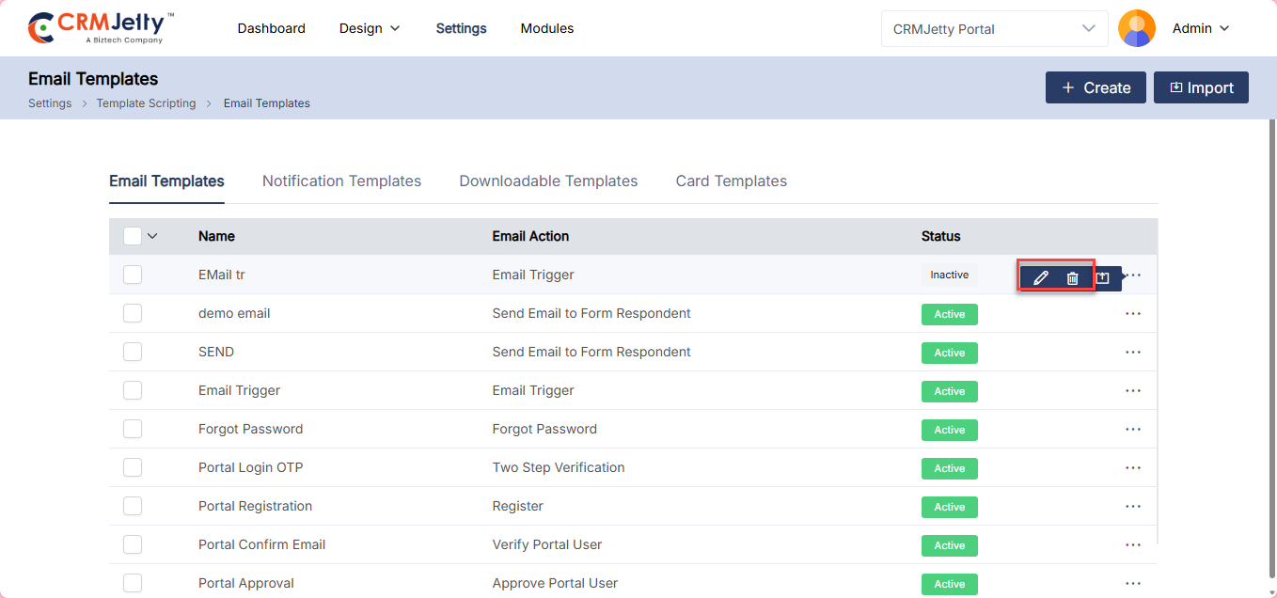Click the Admin profile avatar
The height and width of the screenshot is (598, 1277).
click(1136, 28)
